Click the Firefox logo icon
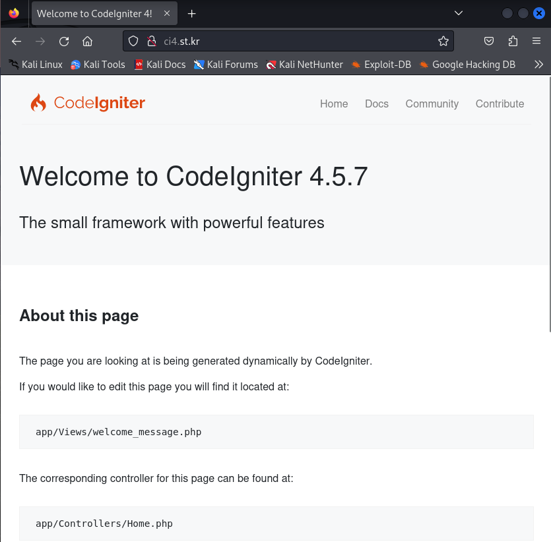Screen dimensions: 551x542 [14, 13]
